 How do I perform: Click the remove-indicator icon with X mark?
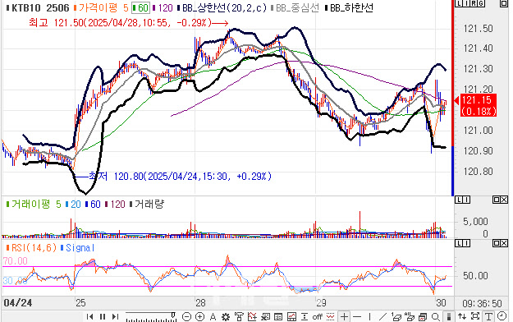265,317
